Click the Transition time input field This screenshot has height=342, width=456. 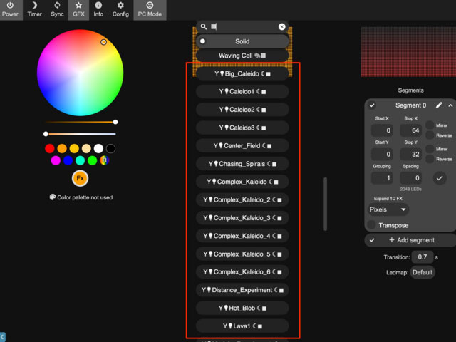pos(423,257)
